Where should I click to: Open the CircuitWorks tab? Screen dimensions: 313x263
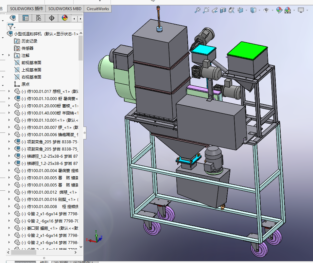(x=97, y=9)
